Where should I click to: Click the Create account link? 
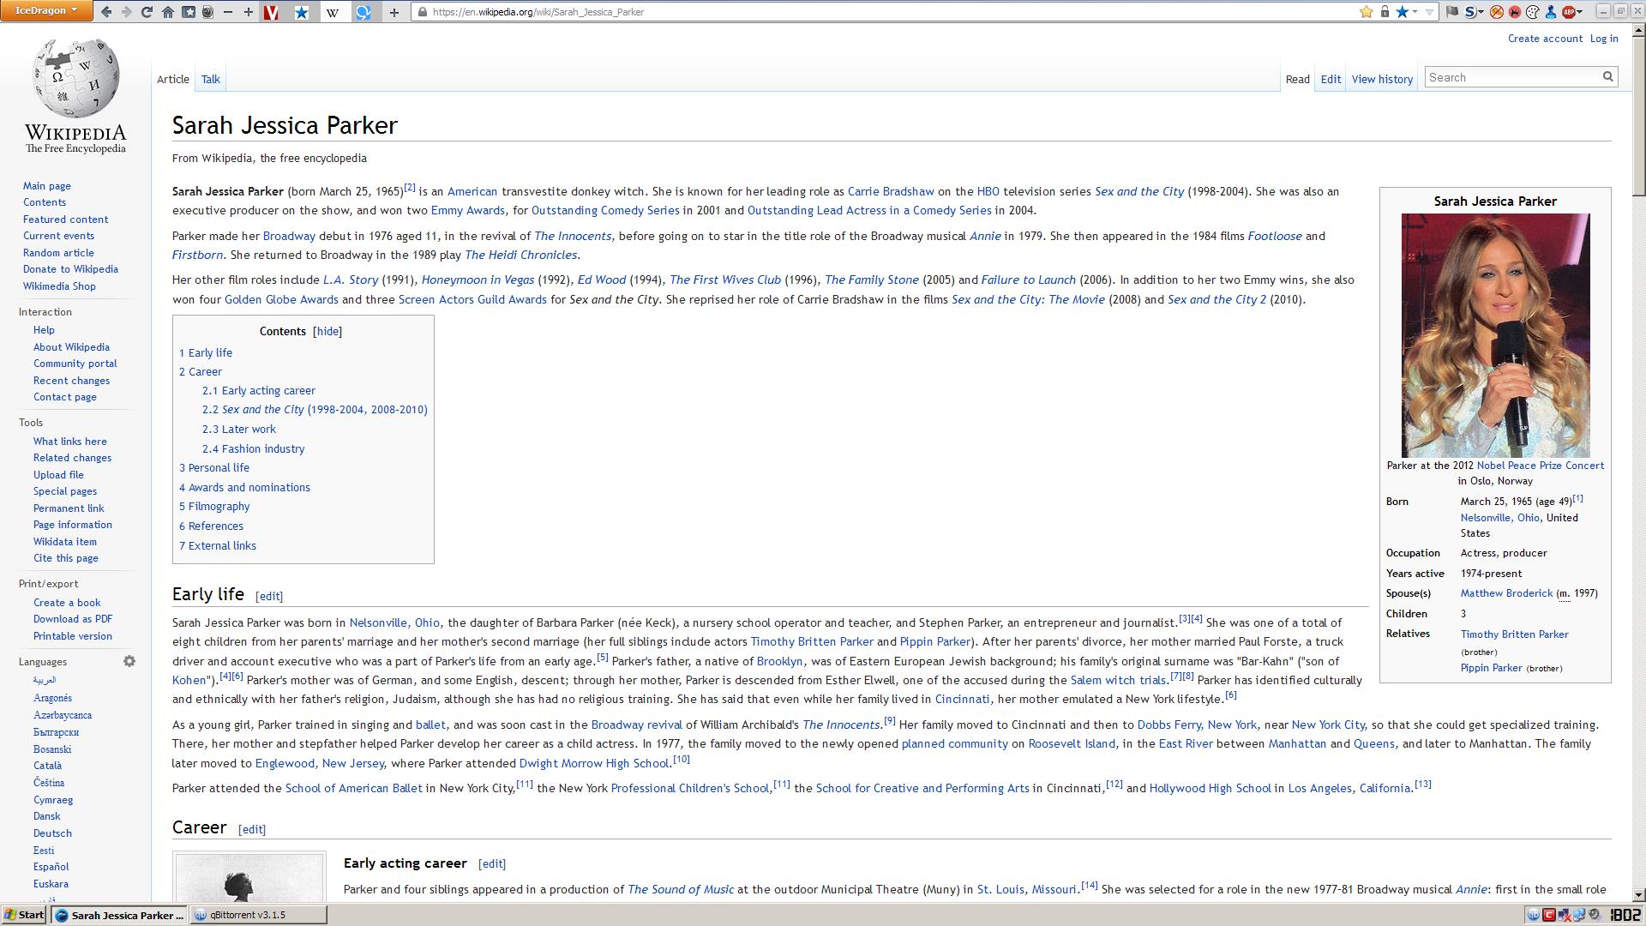click(1545, 39)
